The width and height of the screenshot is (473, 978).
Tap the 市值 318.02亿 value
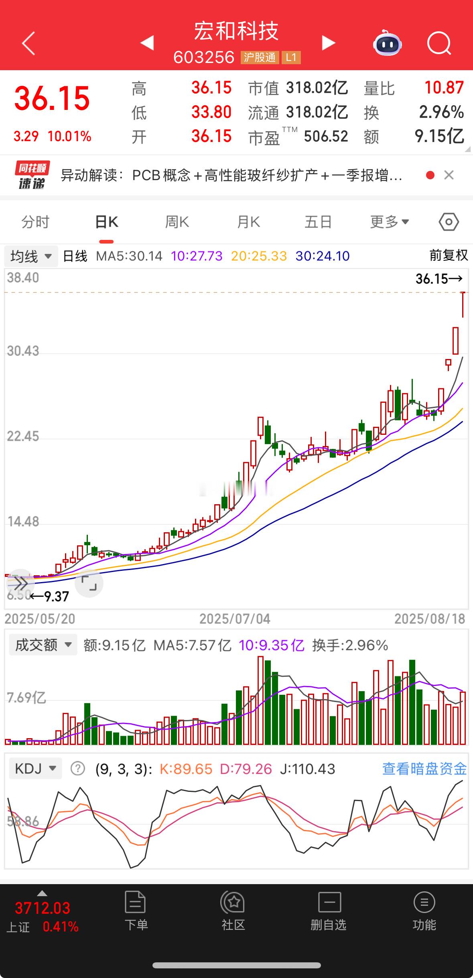[x=317, y=88]
